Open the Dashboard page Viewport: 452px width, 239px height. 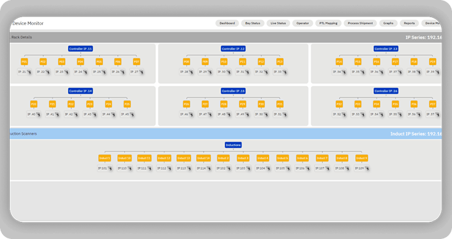227,23
